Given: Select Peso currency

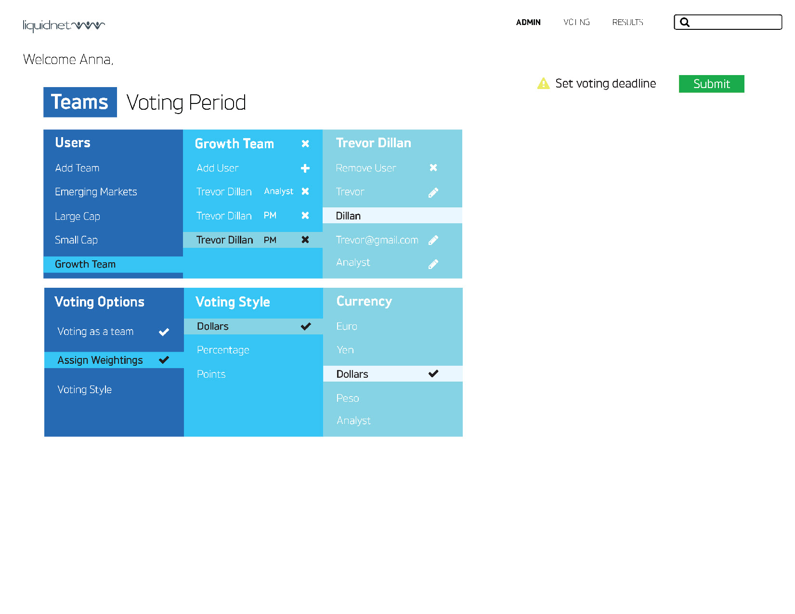Looking at the screenshot, I should (x=348, y=398).
